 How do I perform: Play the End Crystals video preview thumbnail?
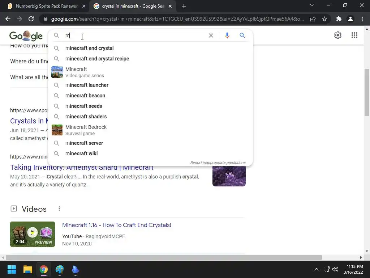[33, 234]
